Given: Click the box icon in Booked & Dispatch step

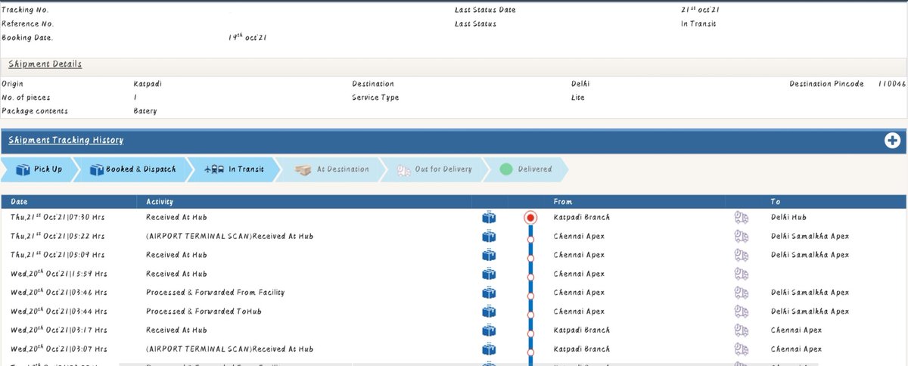Looking at the screenshot, I should (96, 169).
